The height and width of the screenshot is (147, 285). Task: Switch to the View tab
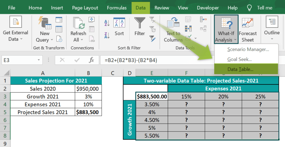(183, 8)
